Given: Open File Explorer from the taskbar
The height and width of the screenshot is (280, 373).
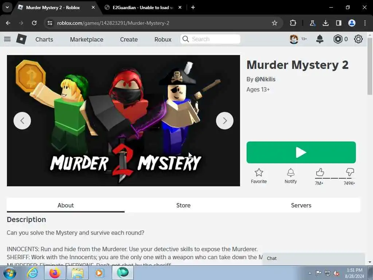Looking at the screenshot, I should click(x=78, y=273).
